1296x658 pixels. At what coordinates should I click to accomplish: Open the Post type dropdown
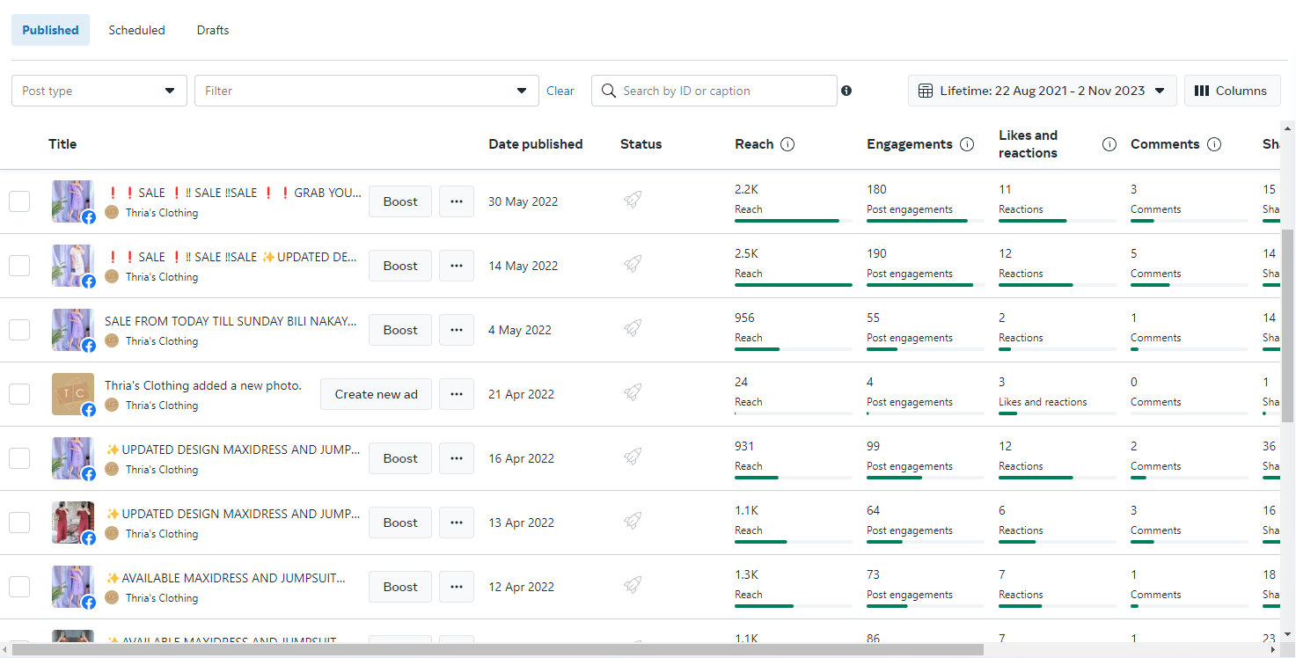(99, 91)
